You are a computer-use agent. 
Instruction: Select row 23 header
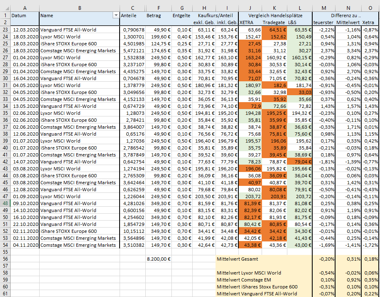(x=4, y=30)
